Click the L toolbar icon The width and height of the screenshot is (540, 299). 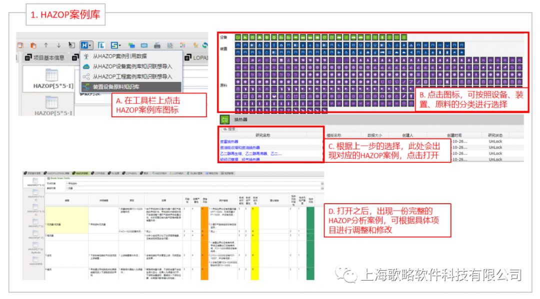101,45
